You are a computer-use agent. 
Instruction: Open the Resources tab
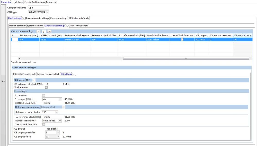pyautogui.click(x=51, y=2)
